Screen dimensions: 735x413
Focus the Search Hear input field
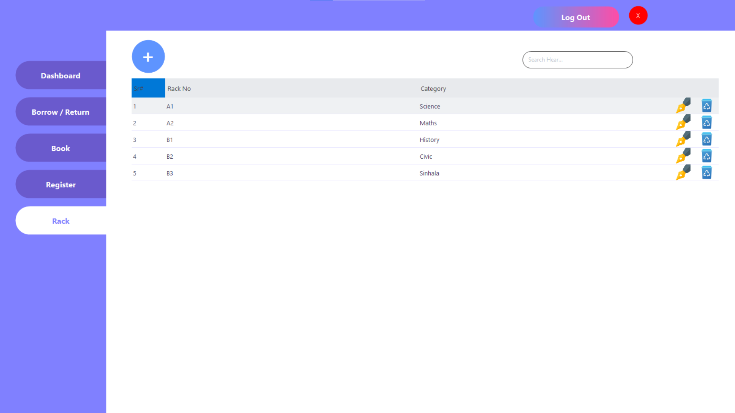577,60
